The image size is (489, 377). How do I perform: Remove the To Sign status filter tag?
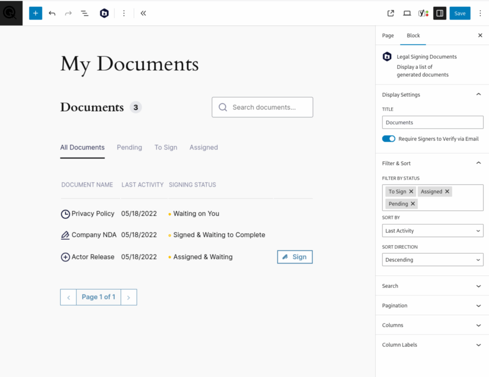(x=411, y=191)
